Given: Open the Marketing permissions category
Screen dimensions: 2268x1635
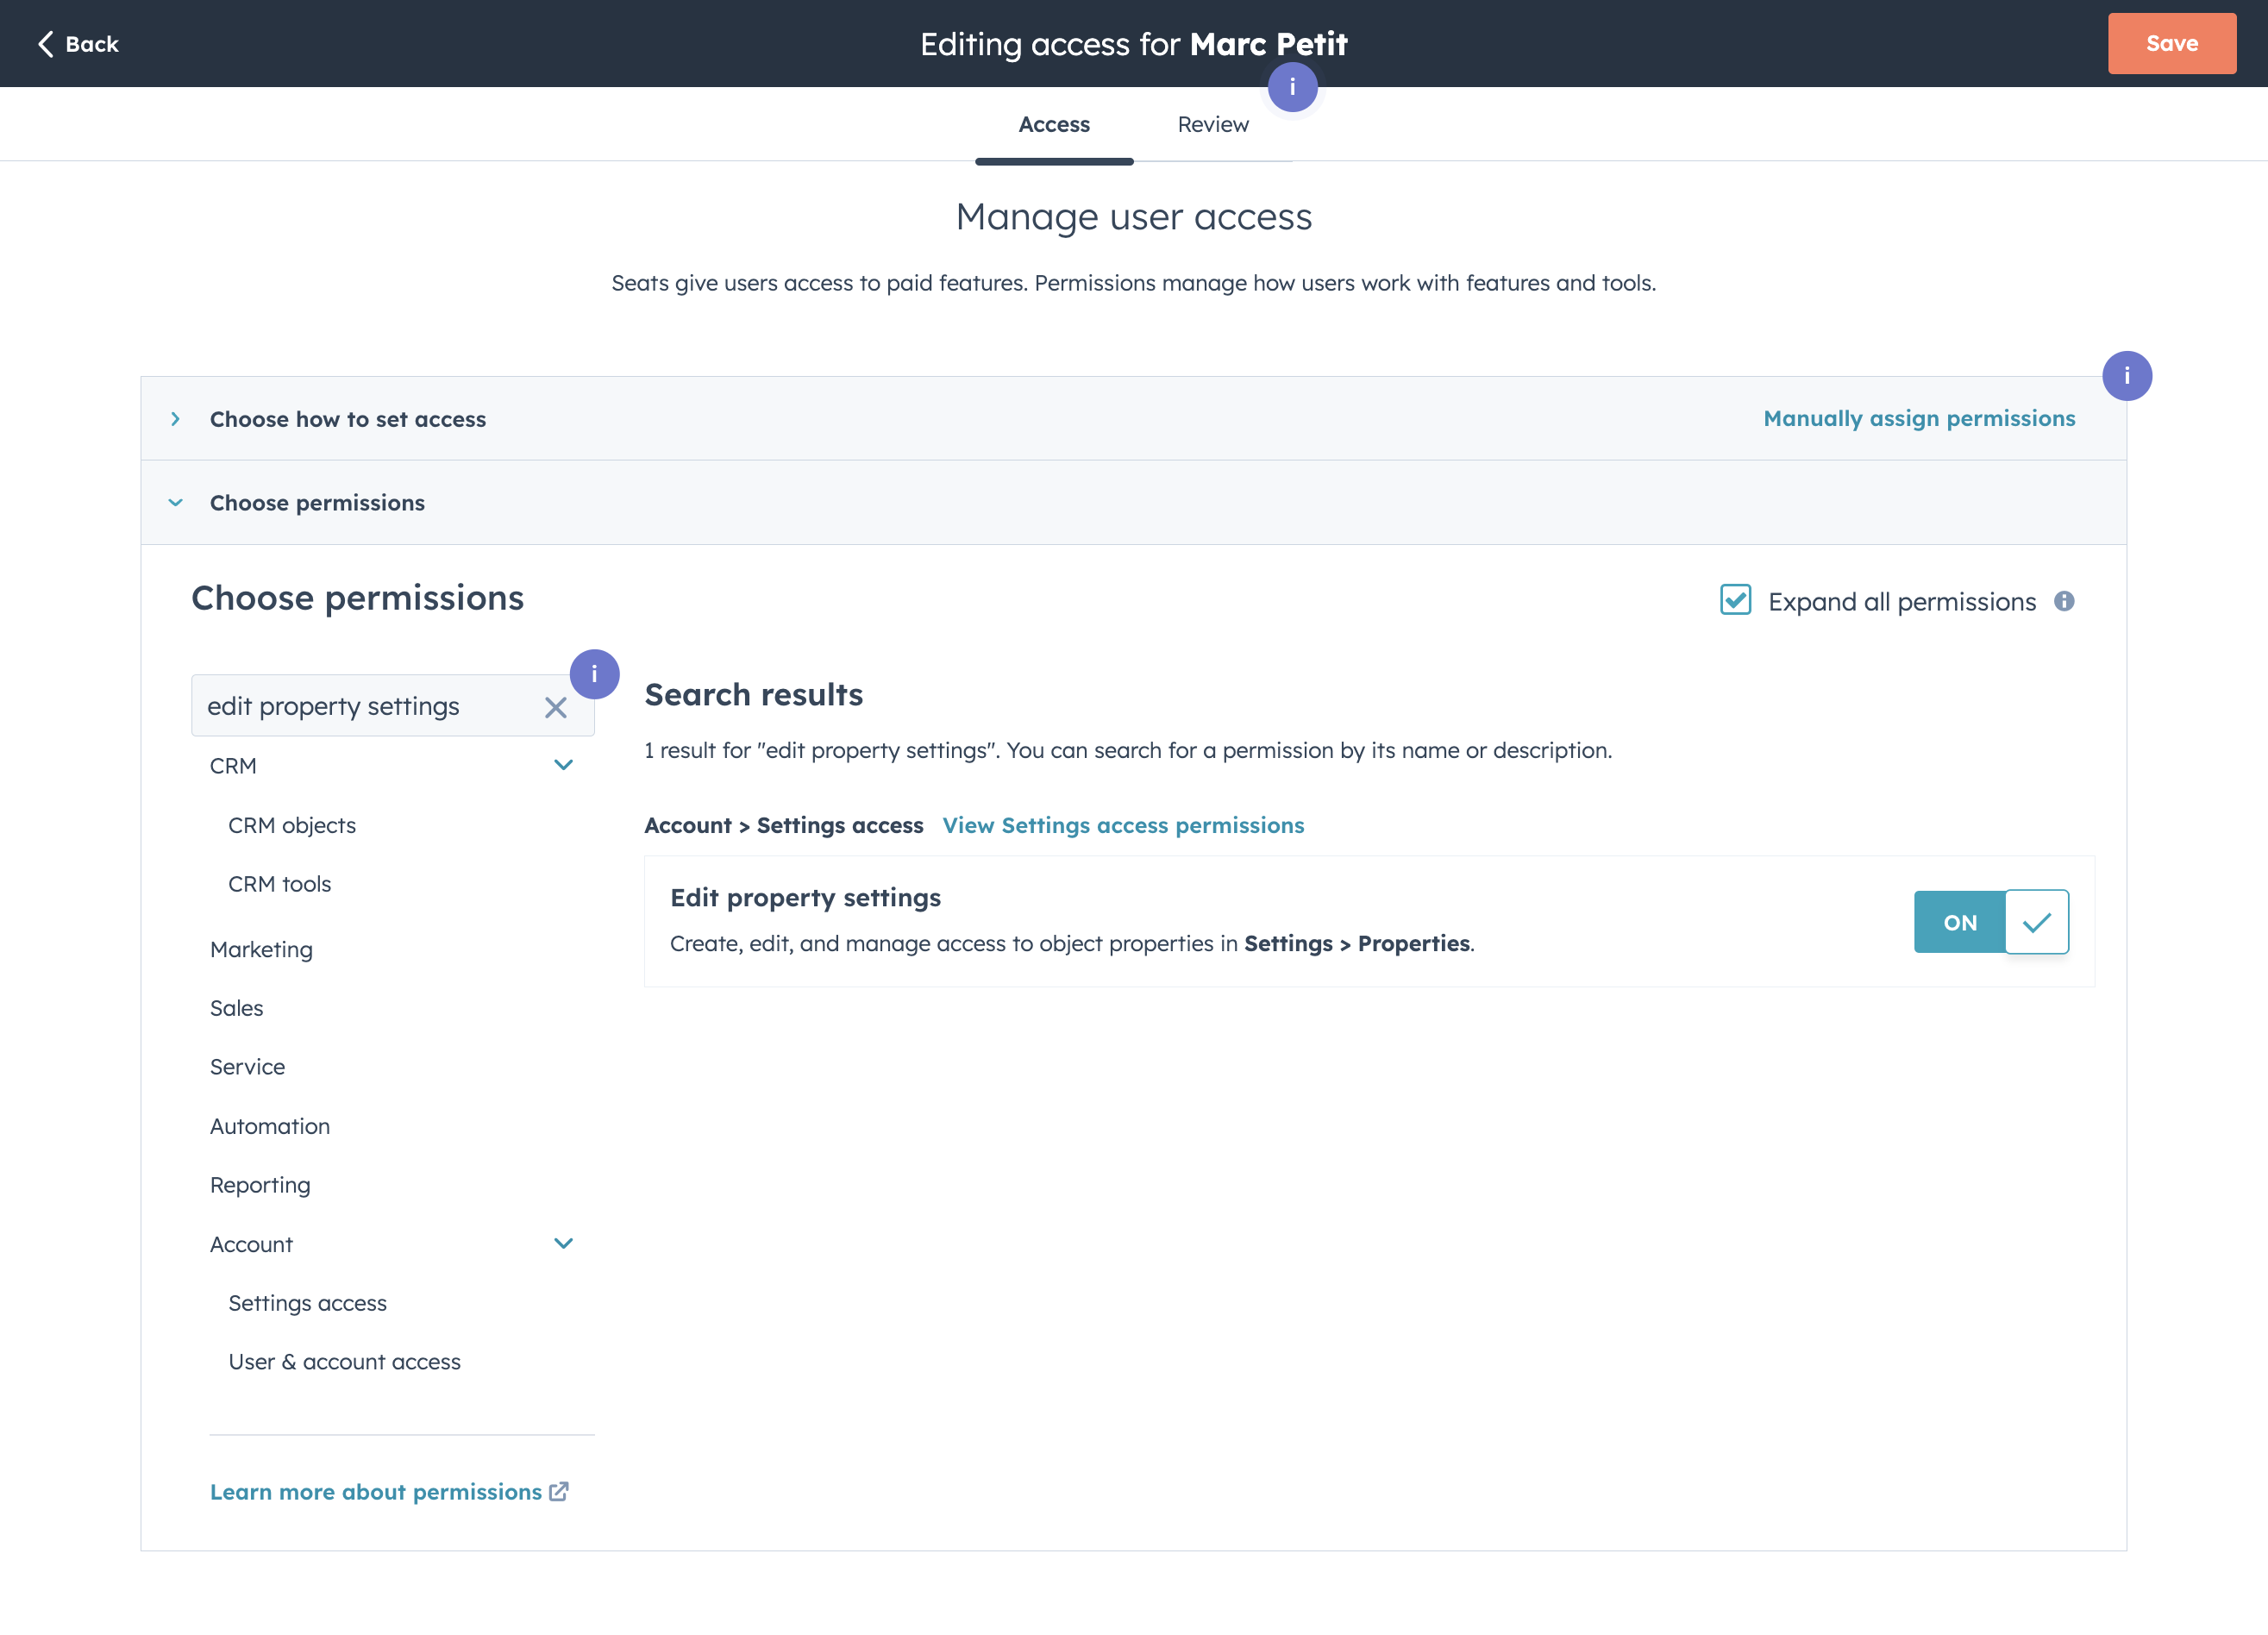Looking at the screenshot, I should coord(261,949).
